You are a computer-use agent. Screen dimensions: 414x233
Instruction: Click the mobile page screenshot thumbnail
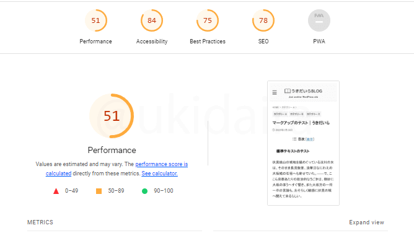(x=303, y=143)
